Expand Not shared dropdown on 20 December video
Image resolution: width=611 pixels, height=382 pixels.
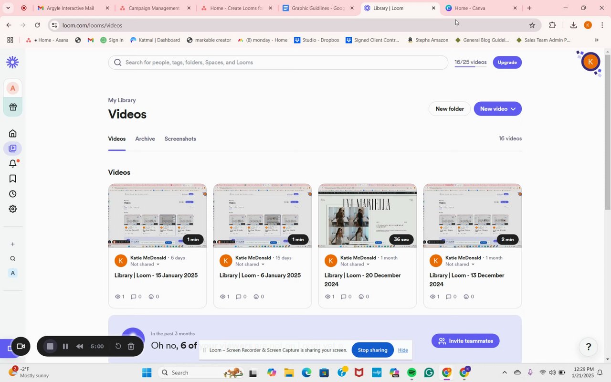pos(355,264)
